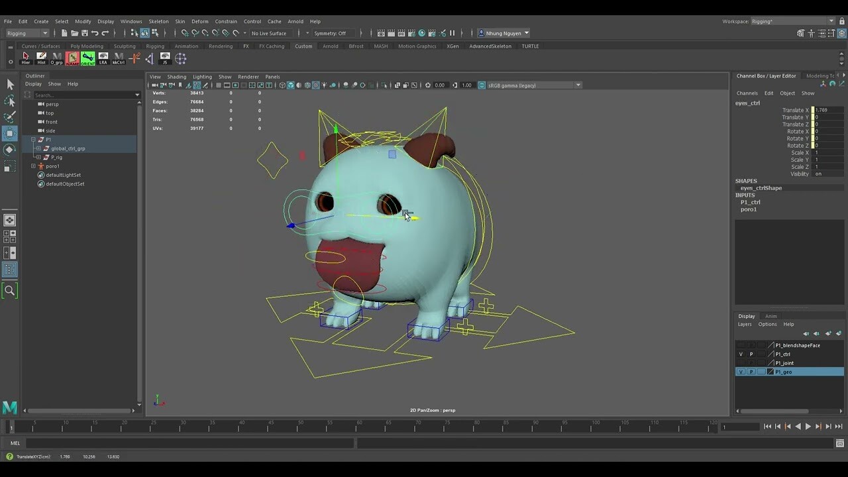Toggle the P1_geo layer's P playback box
The width and height of the screenshot is (848, 477).
click(751, 372)
